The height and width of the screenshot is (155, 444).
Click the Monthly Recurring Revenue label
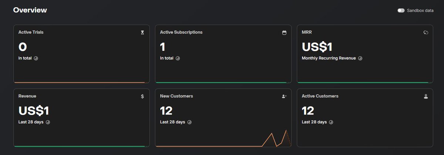pos(329,58)
